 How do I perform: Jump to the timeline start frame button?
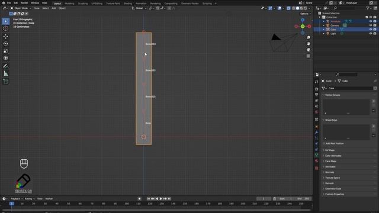tap(149, 199)
